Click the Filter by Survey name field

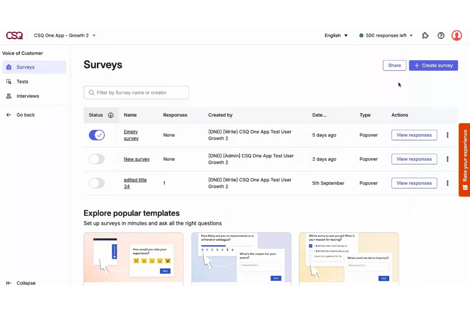tap(136, 92)
